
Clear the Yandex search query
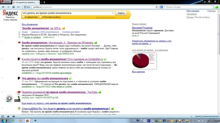click(113, 13)
